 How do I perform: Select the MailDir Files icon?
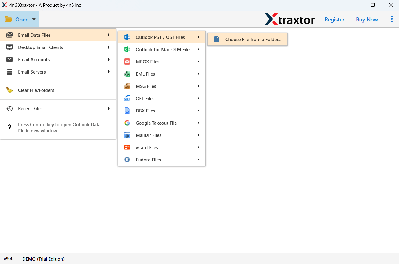[127, 135]
